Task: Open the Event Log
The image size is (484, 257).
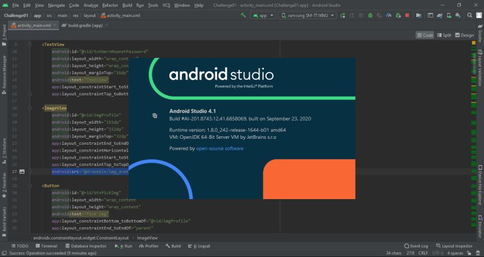Action: [416, 246]
